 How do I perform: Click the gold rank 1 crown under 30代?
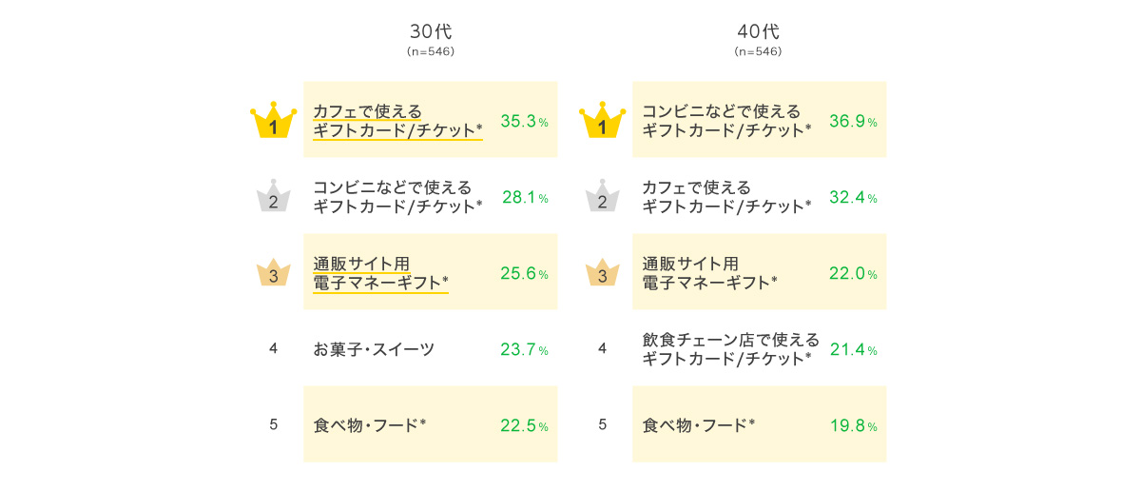(x=273, y=123)
